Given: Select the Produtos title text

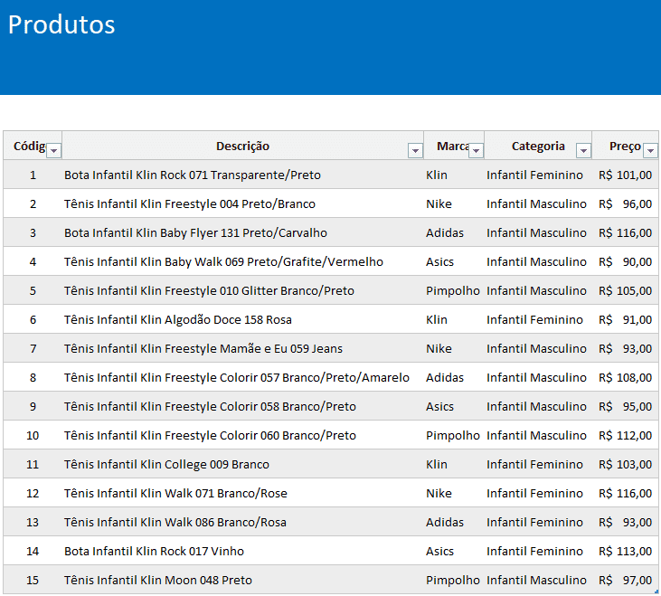Looking at the screenshot, I should tap(61, 24).
